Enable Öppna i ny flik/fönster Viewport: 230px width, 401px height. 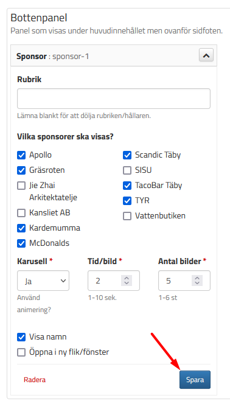click(21, 352)
